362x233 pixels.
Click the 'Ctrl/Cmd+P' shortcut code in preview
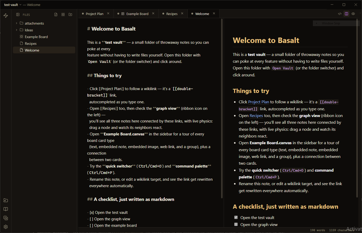click(x=266, y=177)
